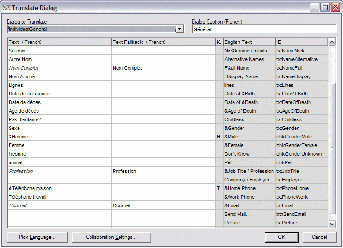Select the Lignes cell
This screenshot has height=248, width=343.
click(59, 85)
